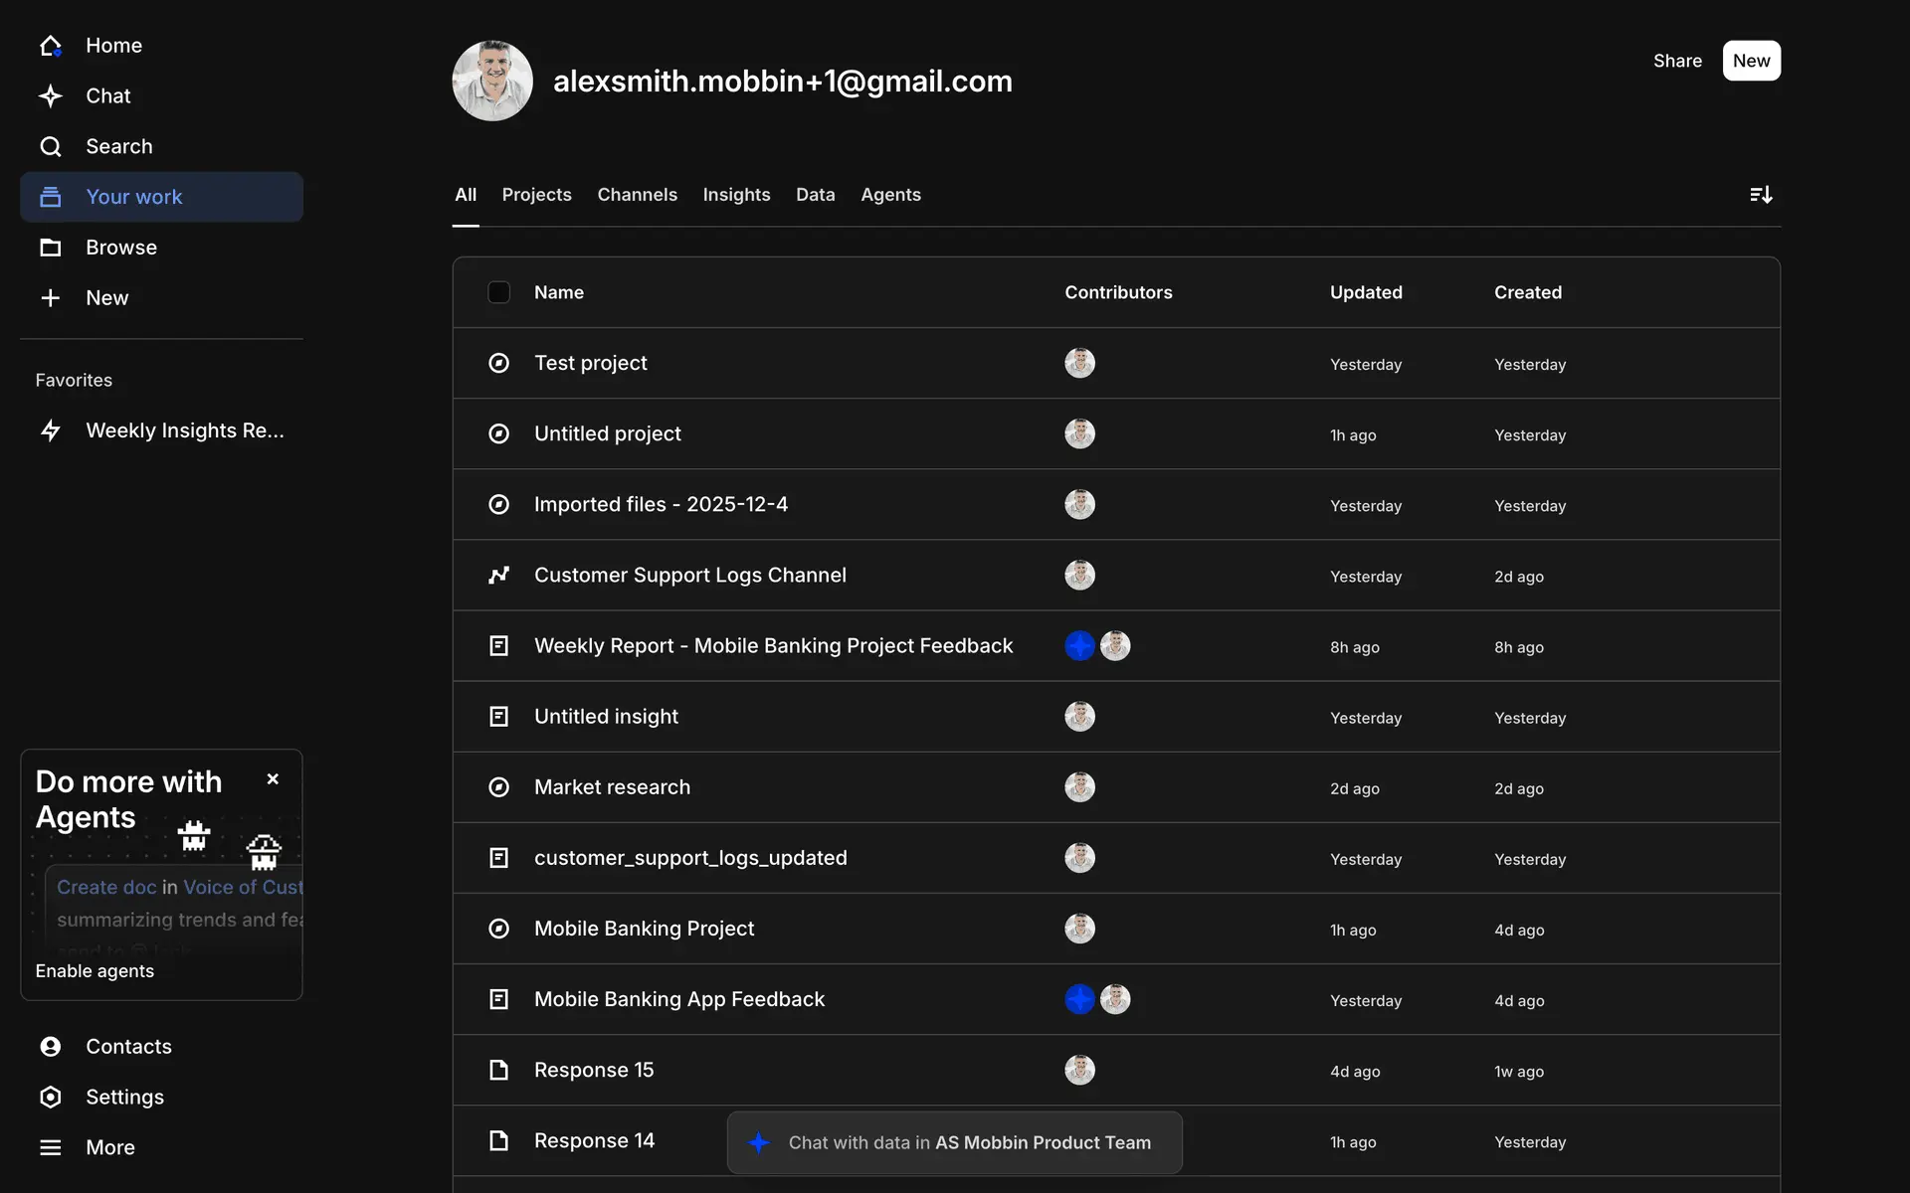
Task: Close the Do more with Agents card
Action: pyautogui.click(x=273, y=779)
